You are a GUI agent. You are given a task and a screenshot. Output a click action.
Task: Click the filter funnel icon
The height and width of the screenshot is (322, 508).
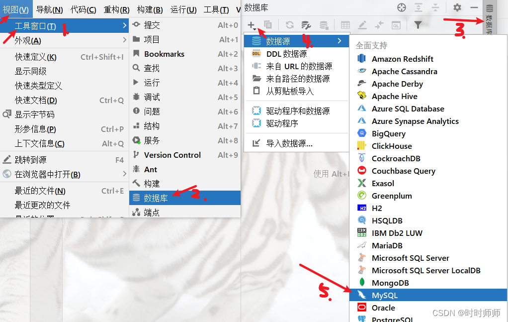[x=418, y=25]
